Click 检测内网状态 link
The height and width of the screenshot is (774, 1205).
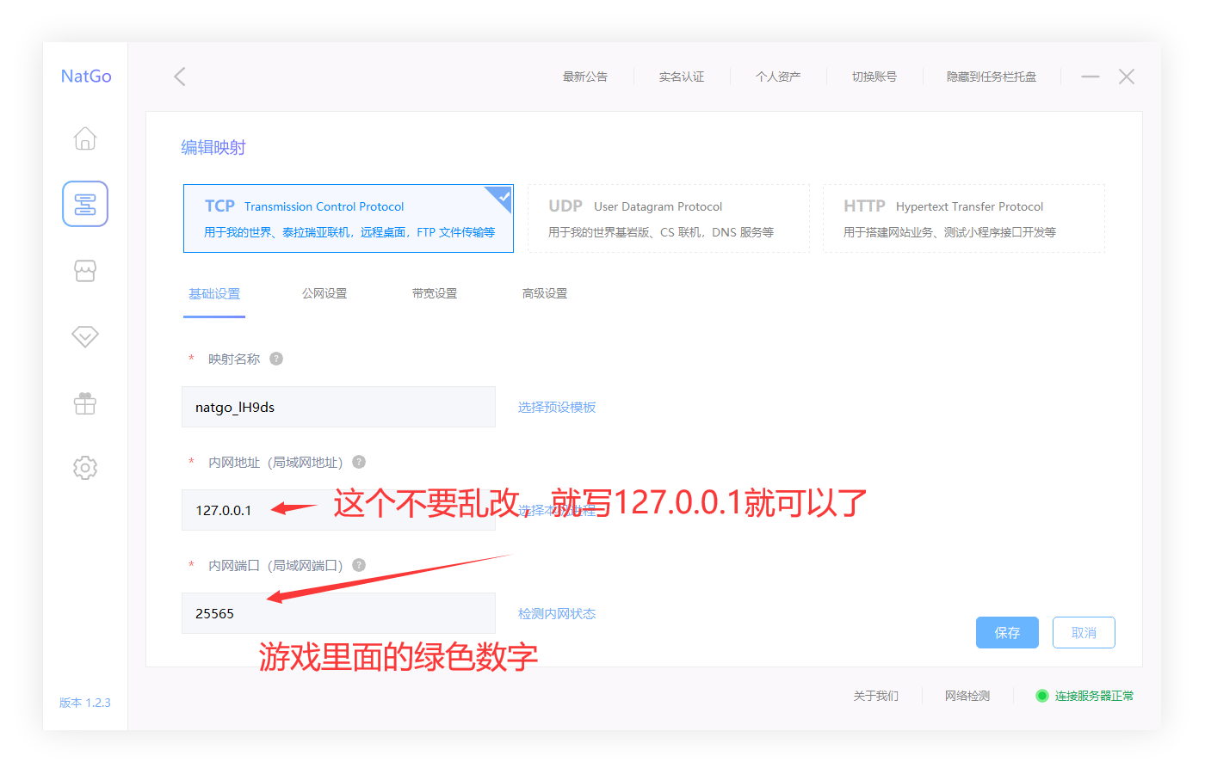pos(557,613)
